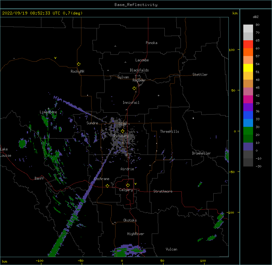Click the HighRiver label
The image size is (272, 265).
136,234
